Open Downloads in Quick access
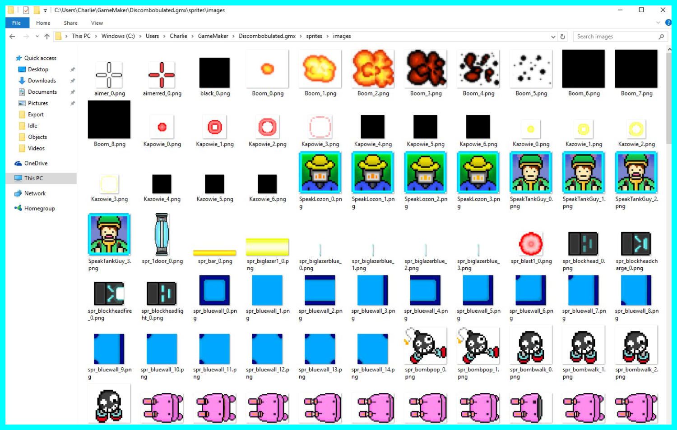 (x=42, y=81)
